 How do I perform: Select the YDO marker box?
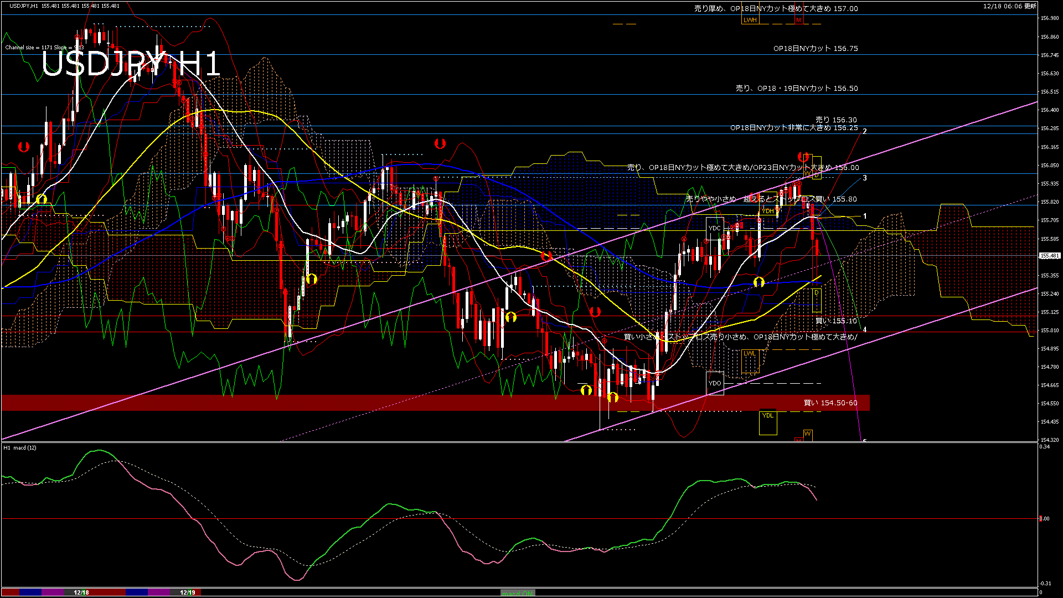pyautogui.click(x=715, y=383)
